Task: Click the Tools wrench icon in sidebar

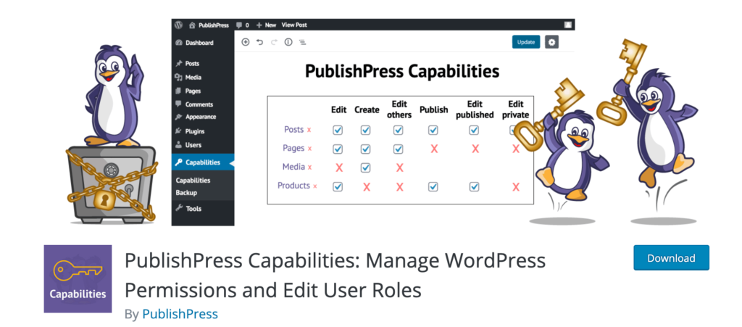Action: (x=179, y=208)
